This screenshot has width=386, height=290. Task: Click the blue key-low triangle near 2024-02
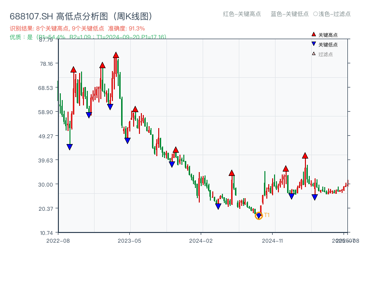[x=218, y=206]
